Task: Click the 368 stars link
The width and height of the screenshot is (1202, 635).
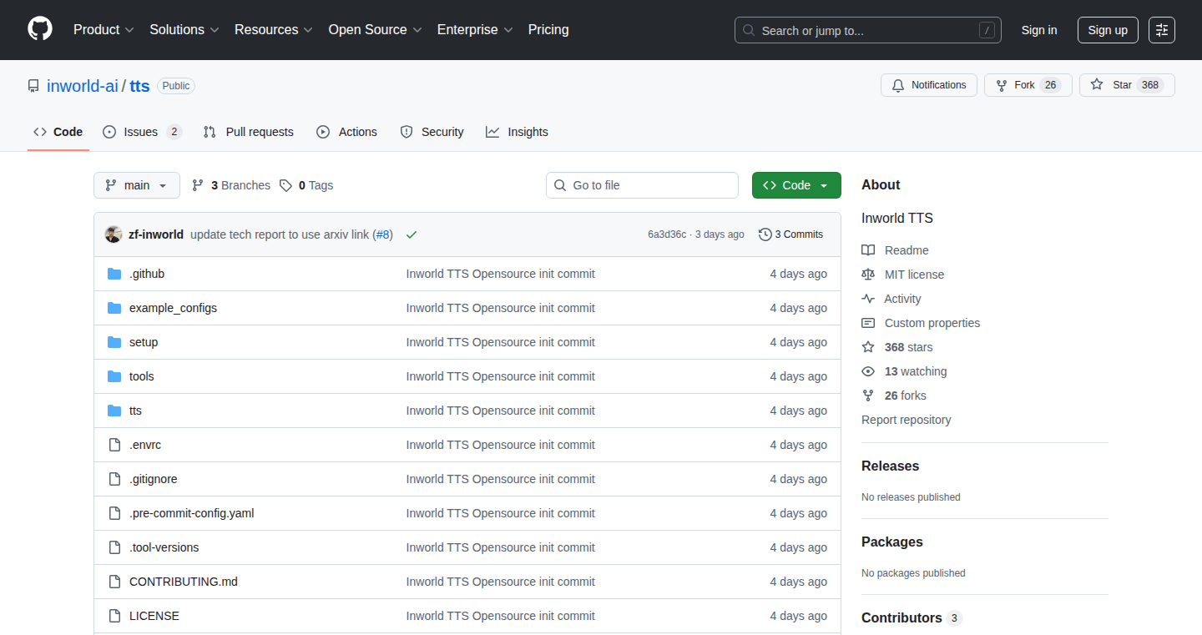Action: click(909, 347)
